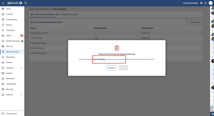Screen dimensions: 214x116
Task: Click the INÍCIO breadcrumb link
Action: point(31,9)
